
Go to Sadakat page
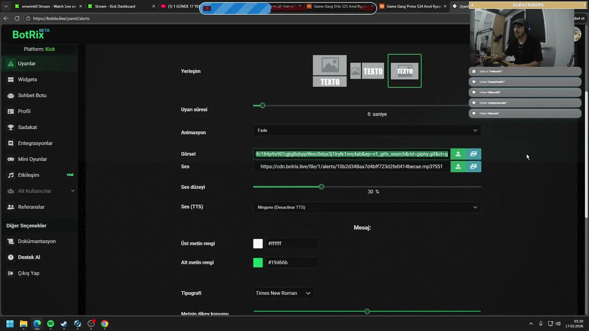click(x=39, y=127)
